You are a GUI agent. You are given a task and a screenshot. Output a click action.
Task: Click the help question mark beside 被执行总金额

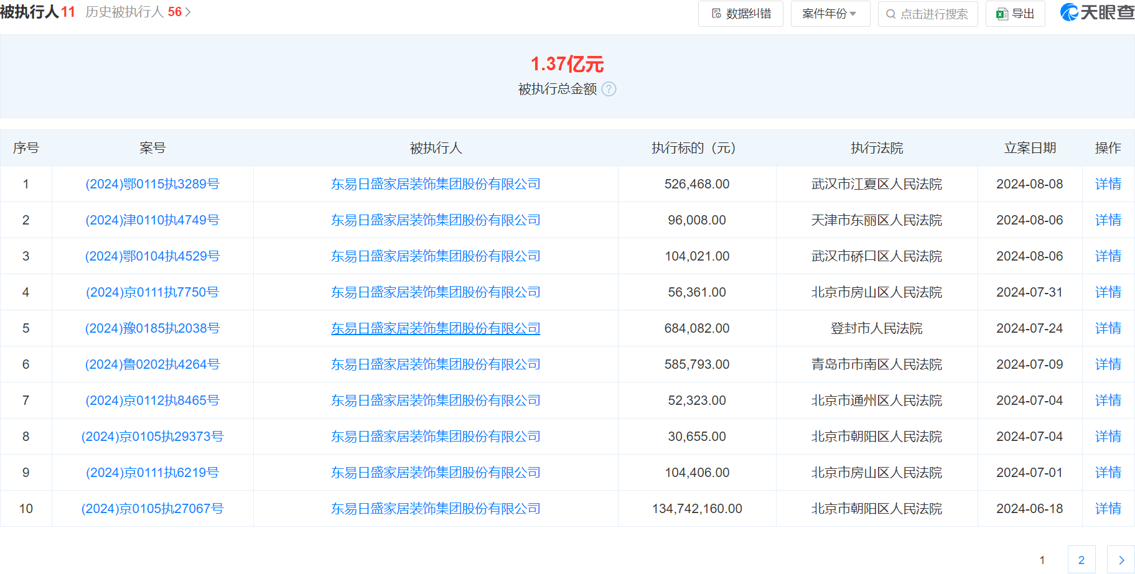point(609,89)
